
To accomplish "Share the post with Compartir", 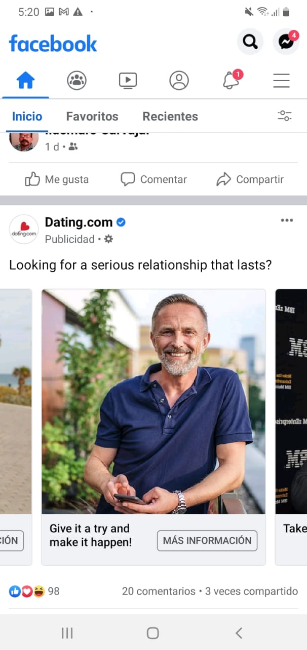I will tap(250, 179).
